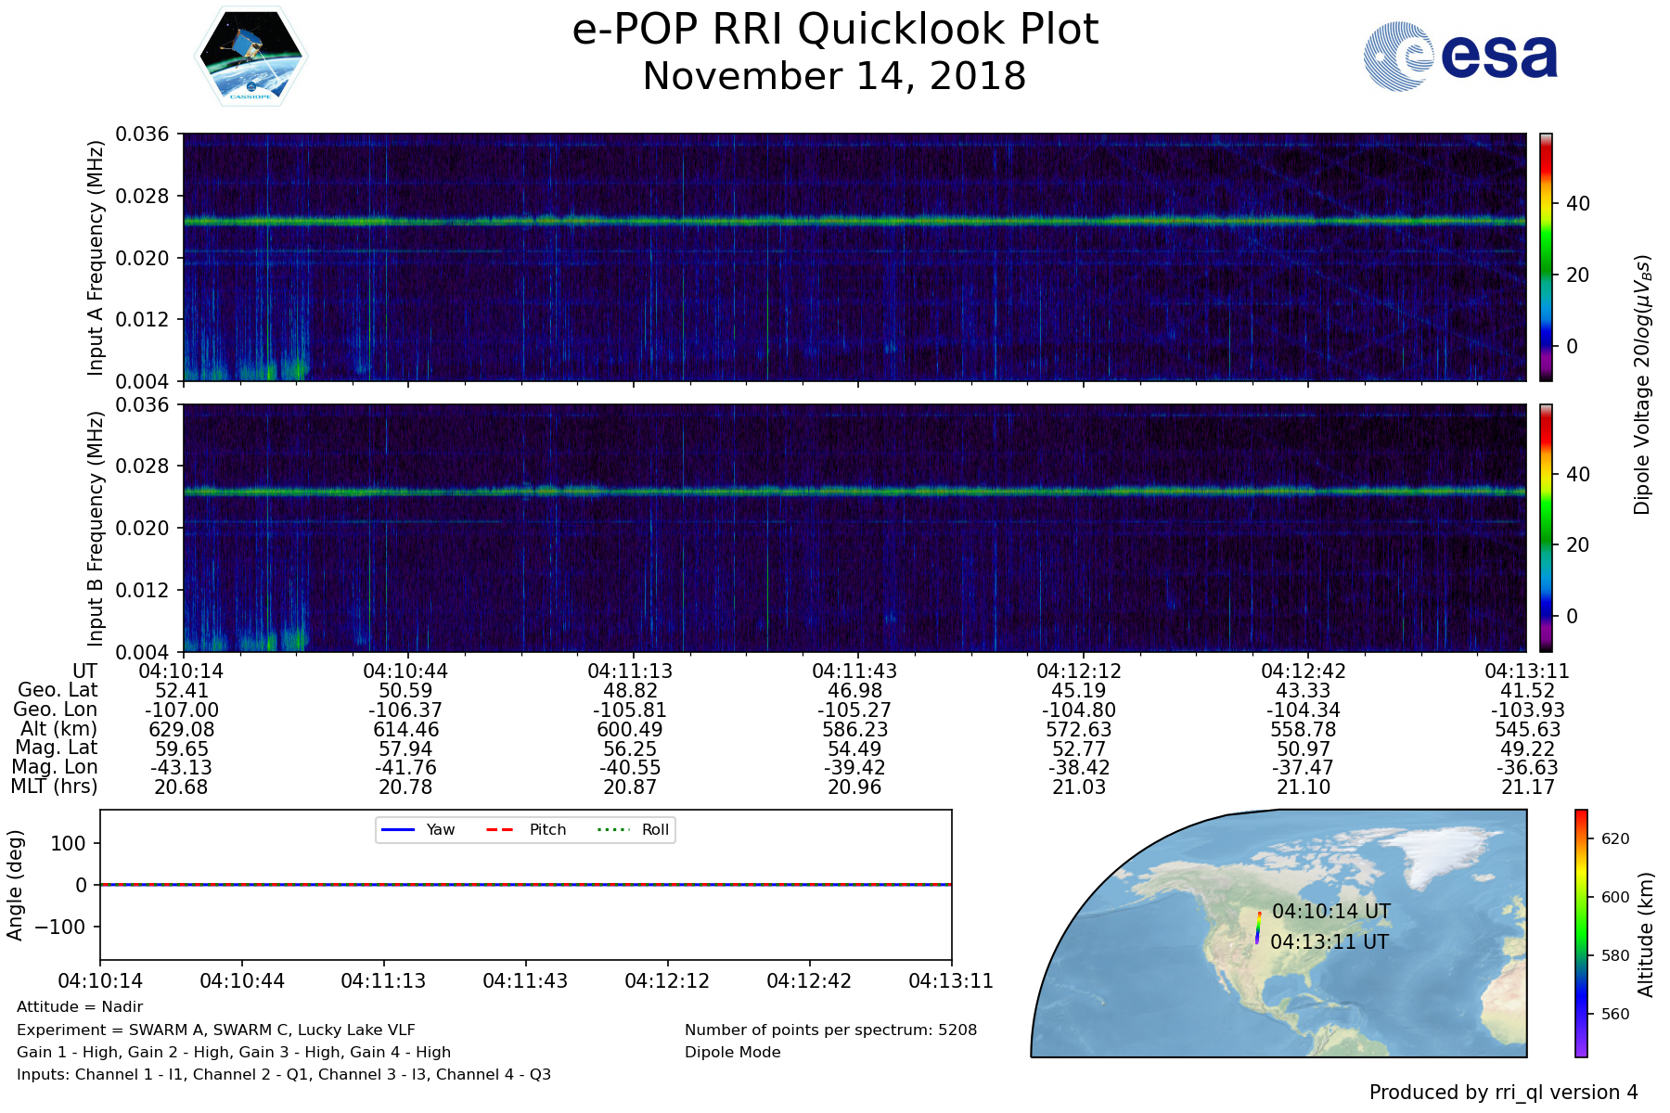Viewport: 1670px width, 1113px height.
Task: Click the red dashed Pitch legend entry
Action: pos(526,829)
